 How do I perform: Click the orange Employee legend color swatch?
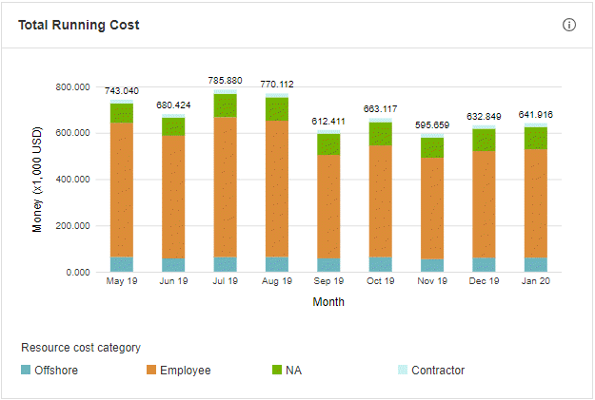[x=151, y=370]
